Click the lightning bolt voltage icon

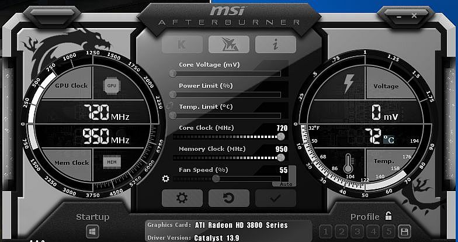pos(349,84)
